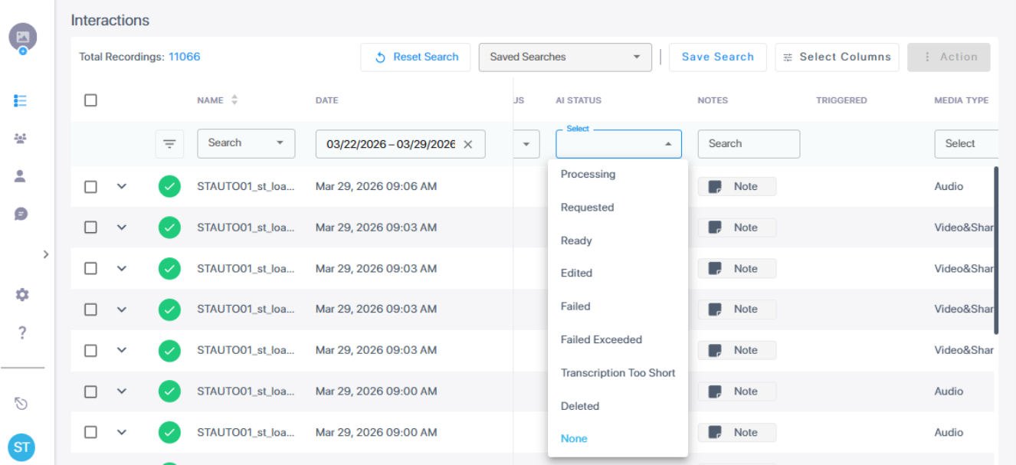Toggle the select-all checkbox in table header
Image resolution: width=1016 pixels, height=465 pixels.
tap(90, 100)
